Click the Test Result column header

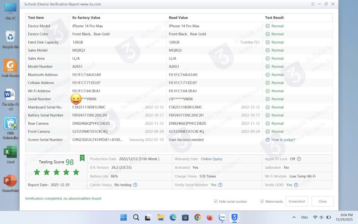pos(274,17)
